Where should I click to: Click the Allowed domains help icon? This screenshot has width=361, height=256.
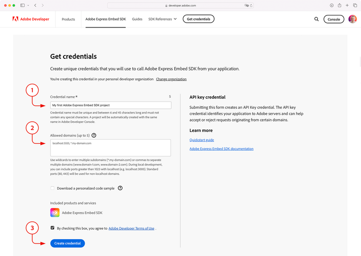[94, 136]
